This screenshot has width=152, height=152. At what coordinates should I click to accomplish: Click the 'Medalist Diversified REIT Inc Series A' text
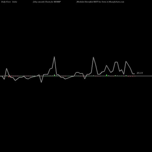[x=92, y=2]
